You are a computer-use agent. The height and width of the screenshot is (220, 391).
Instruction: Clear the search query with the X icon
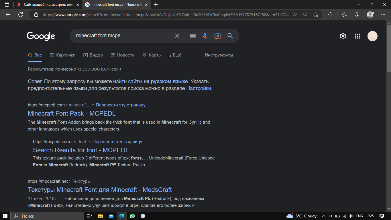pos(177,36)
